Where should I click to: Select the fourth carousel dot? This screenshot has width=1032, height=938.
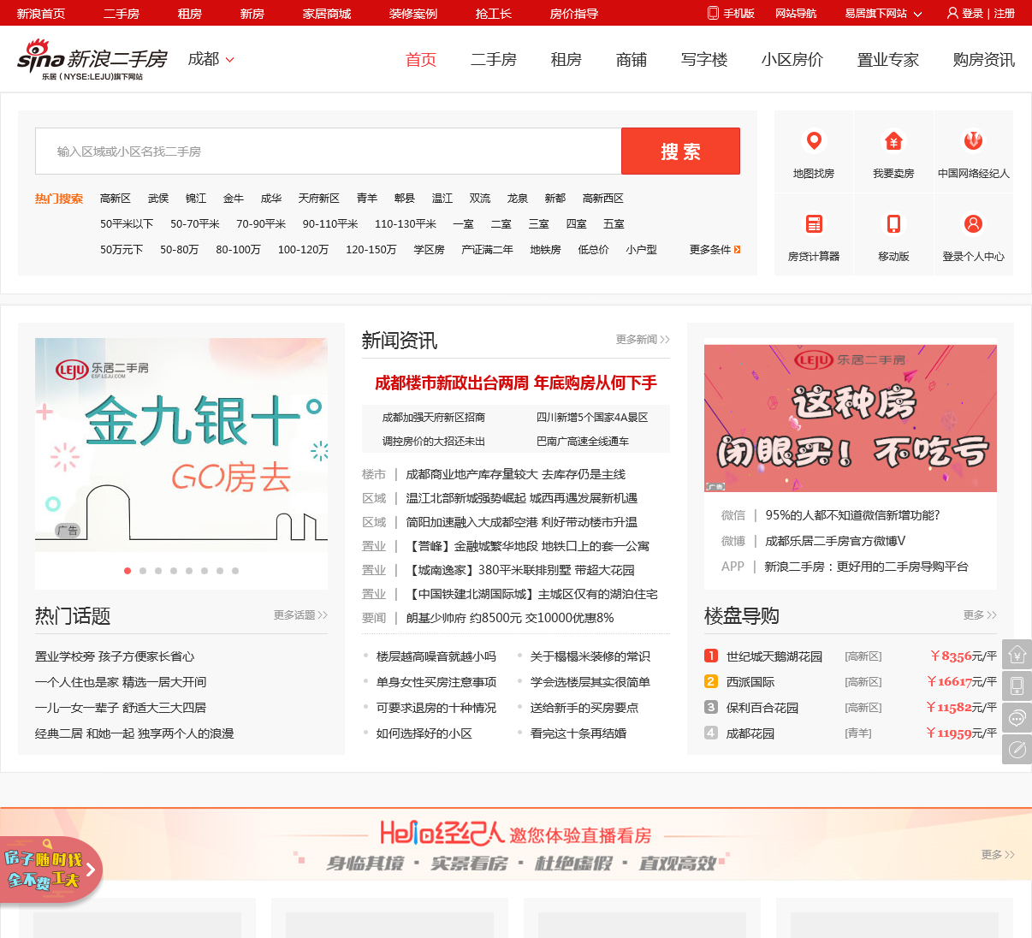click(174, 570)
